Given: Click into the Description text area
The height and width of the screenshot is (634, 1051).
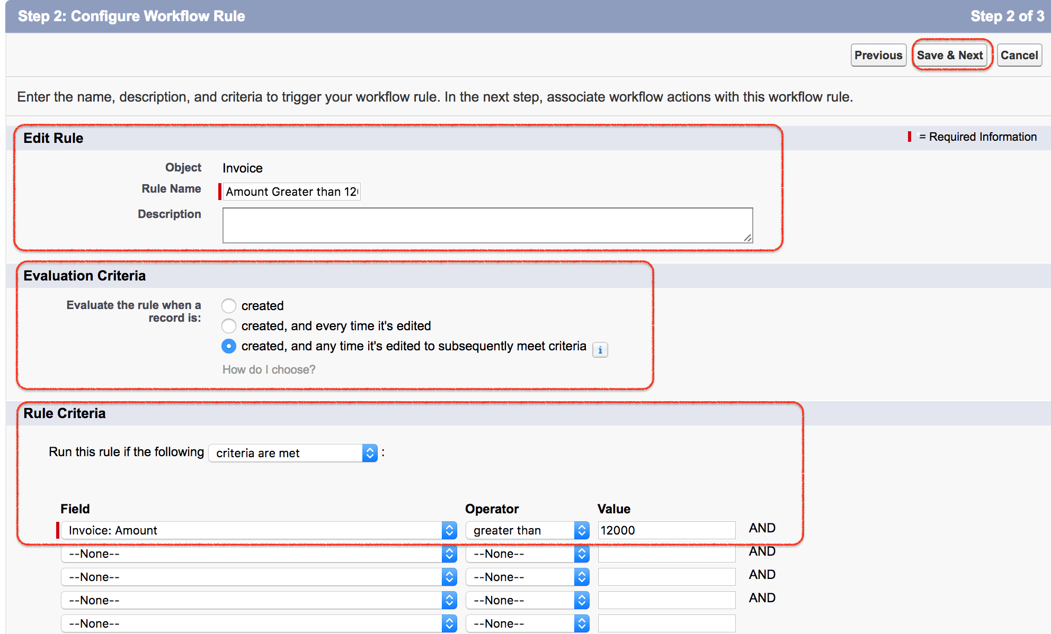Looking at the screenshot, I should (x=487, y=225).
